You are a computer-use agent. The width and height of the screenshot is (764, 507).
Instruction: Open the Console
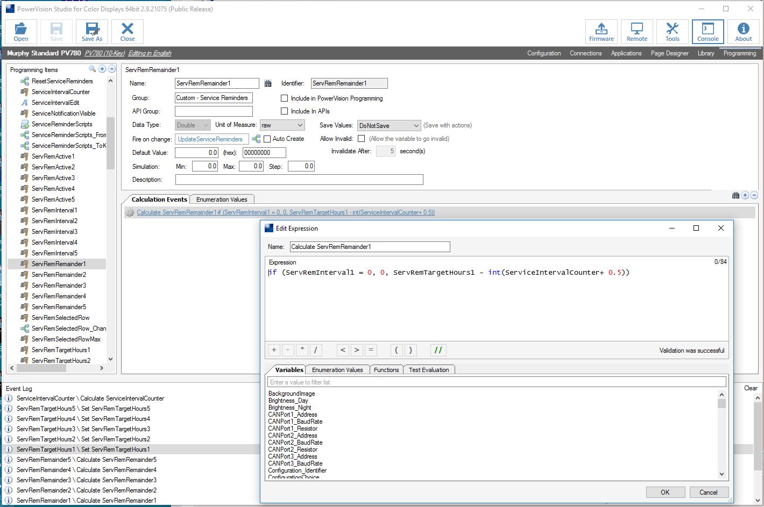tap(708, 32)
